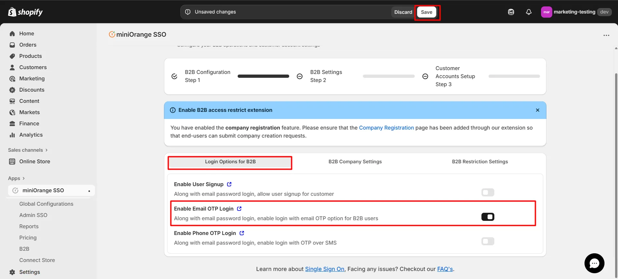This screenshot has height=279, width=618.
Task: Click the Shopify logo
Action: tap(25, 12)
